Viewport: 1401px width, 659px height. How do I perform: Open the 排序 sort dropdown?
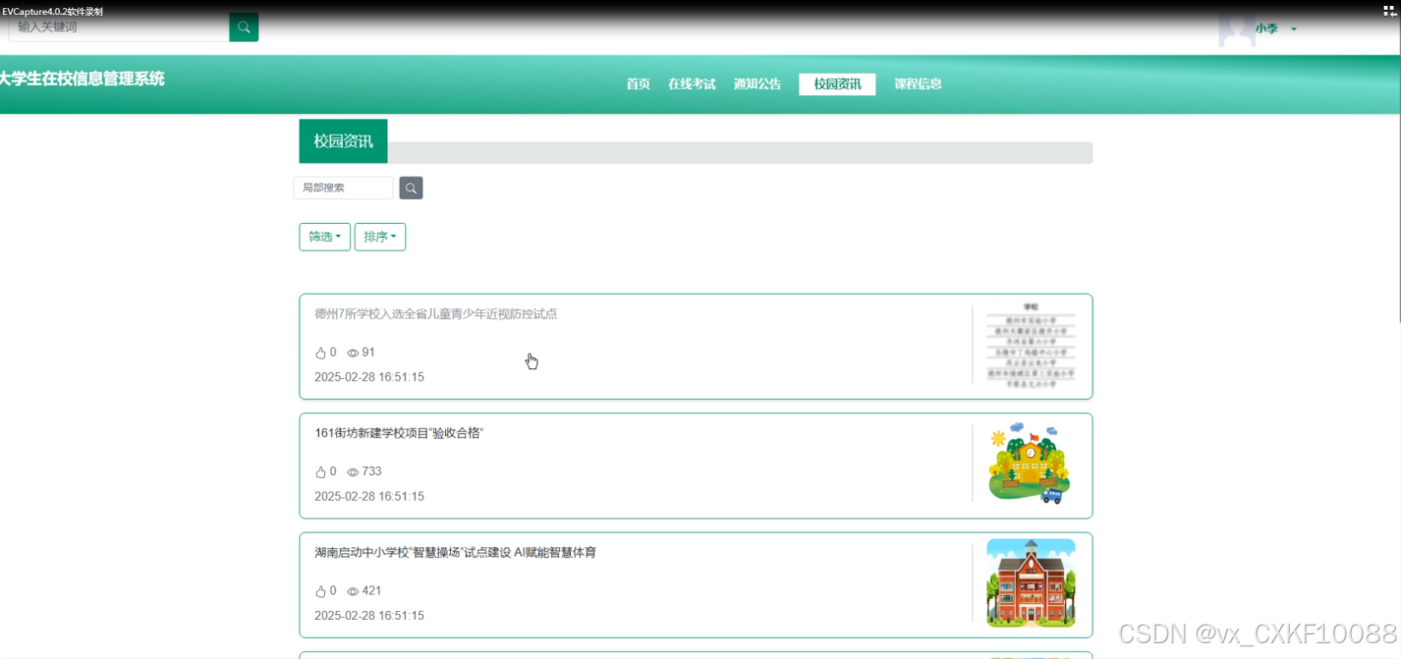(x=380, y=237)
